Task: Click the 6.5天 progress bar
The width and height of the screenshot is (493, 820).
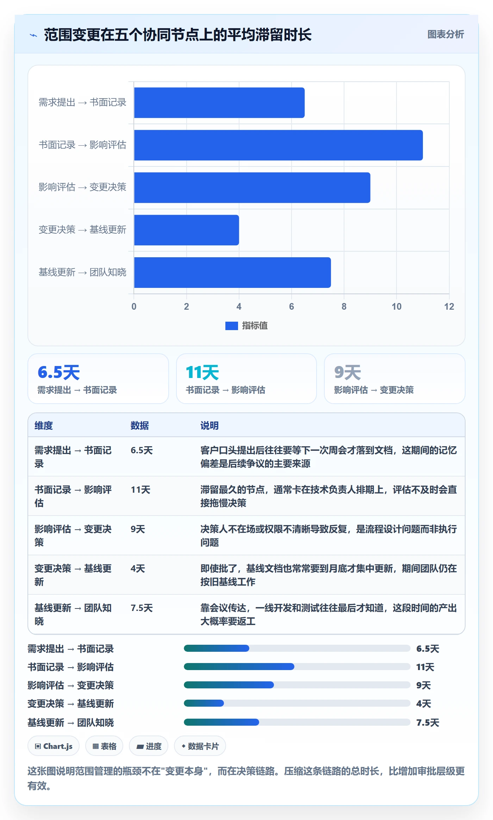Action: (x=297, y=648)
